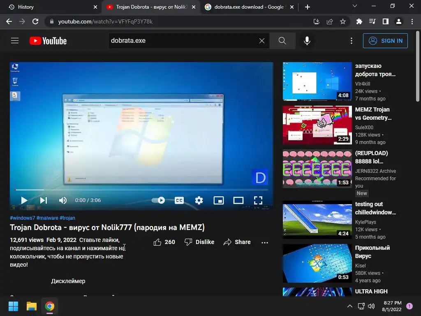Click the YouTube search magnifier button
This screenshot has height=316, width=421.
[282, 41]
